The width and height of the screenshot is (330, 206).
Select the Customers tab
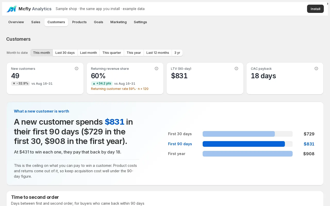tap(56, 22)
